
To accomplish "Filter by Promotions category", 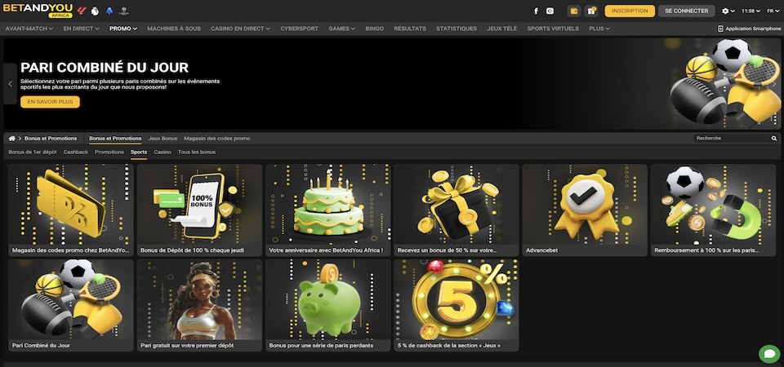I will coord(109,152).
